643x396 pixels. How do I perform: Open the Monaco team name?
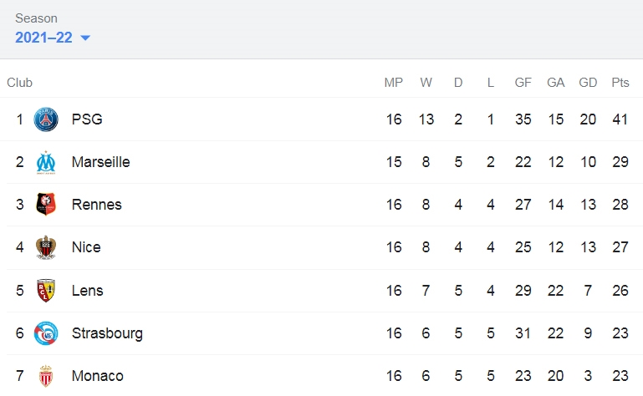(x=98, y=376)
